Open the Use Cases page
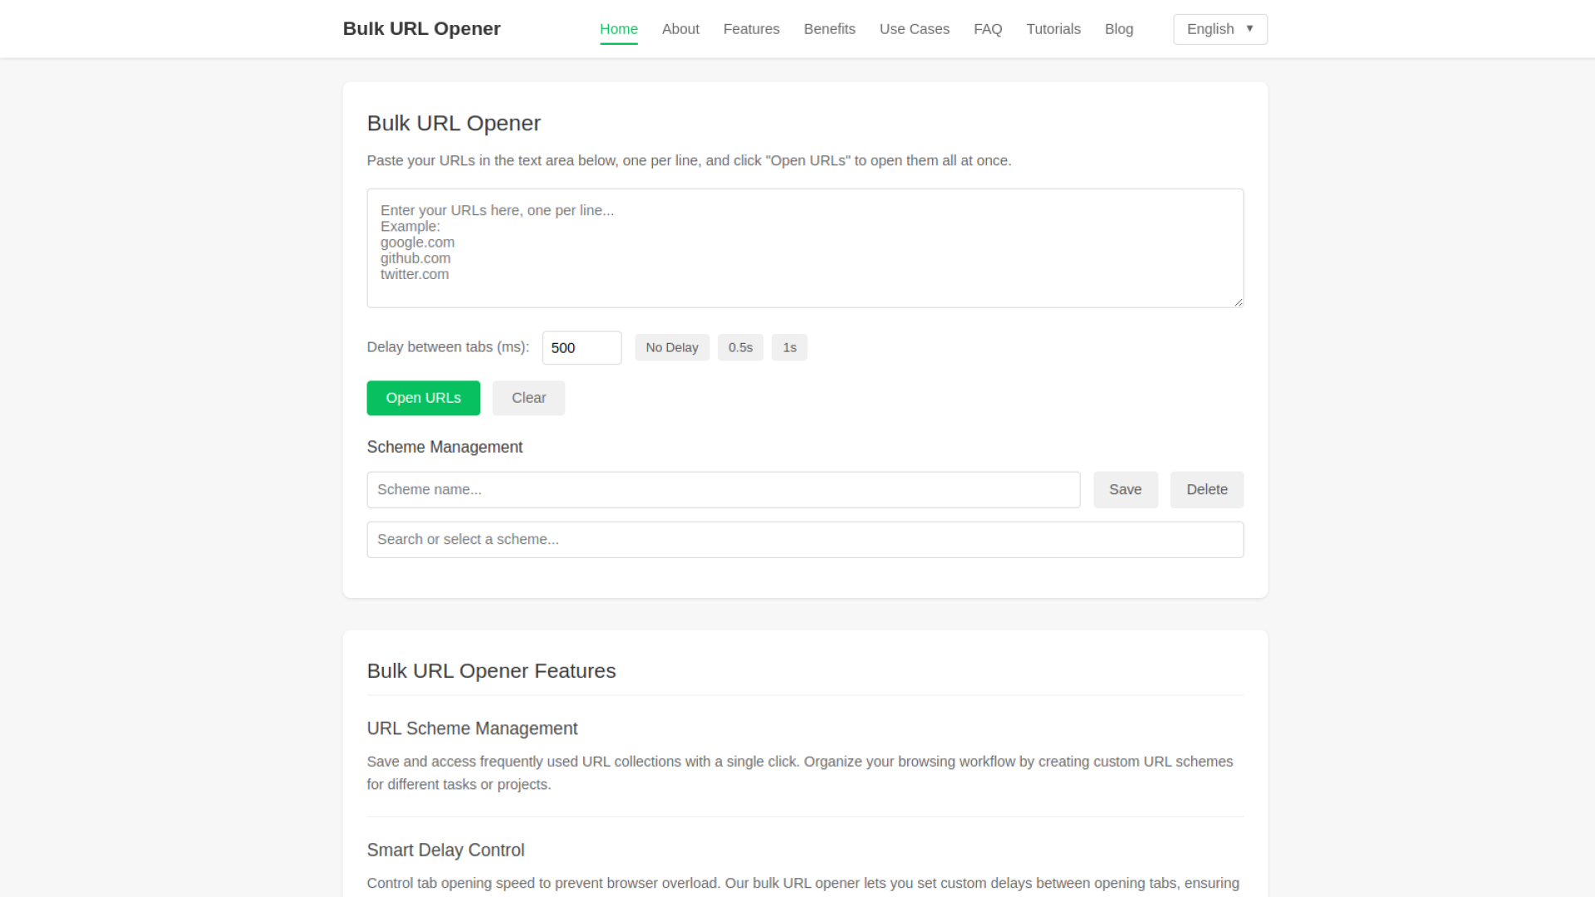The height and width of the screenshot is (897, 1595). click(x=915, y=29)
